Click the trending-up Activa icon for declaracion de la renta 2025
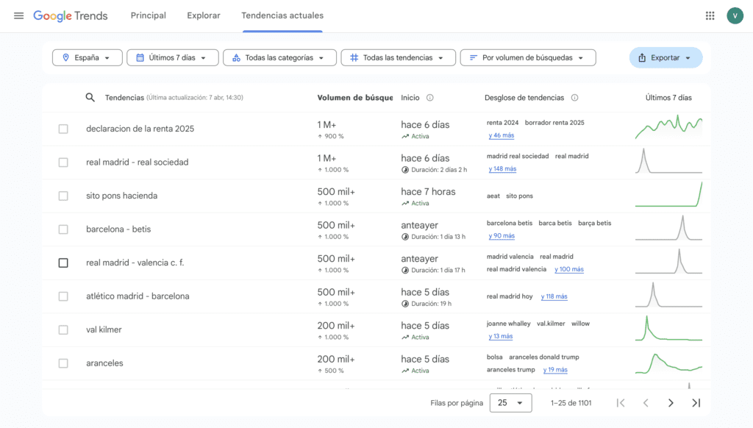The width and height of the screenshot is (753, 428). point(405,137)
